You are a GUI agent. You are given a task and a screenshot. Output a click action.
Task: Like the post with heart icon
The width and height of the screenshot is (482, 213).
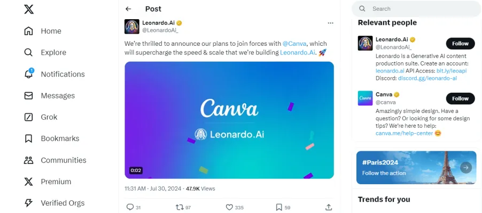pos(229,207)
